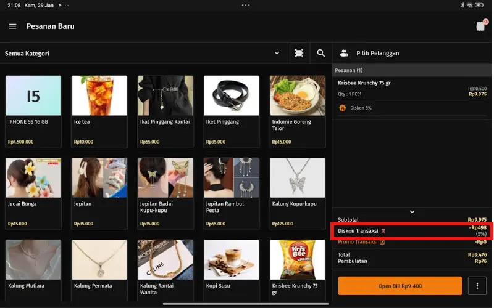
Task: Click the Pesanan (1) section header
Action: click(x=351, y=70)
